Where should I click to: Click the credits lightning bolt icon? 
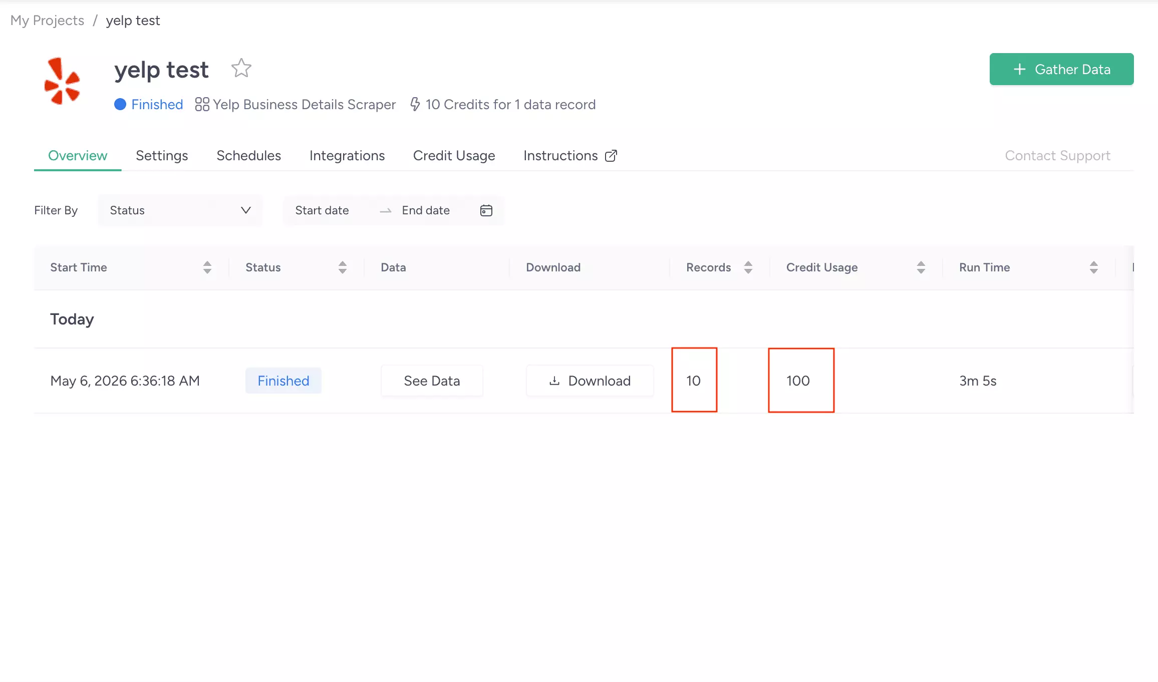click(415, 104)
